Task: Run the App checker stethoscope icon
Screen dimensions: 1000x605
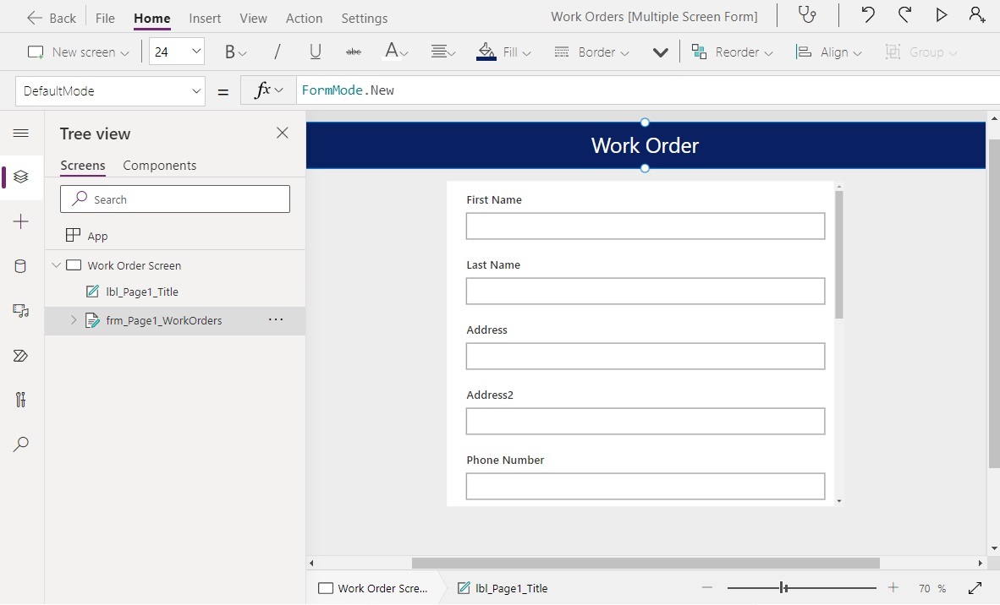Action: [x=805, y=15]
